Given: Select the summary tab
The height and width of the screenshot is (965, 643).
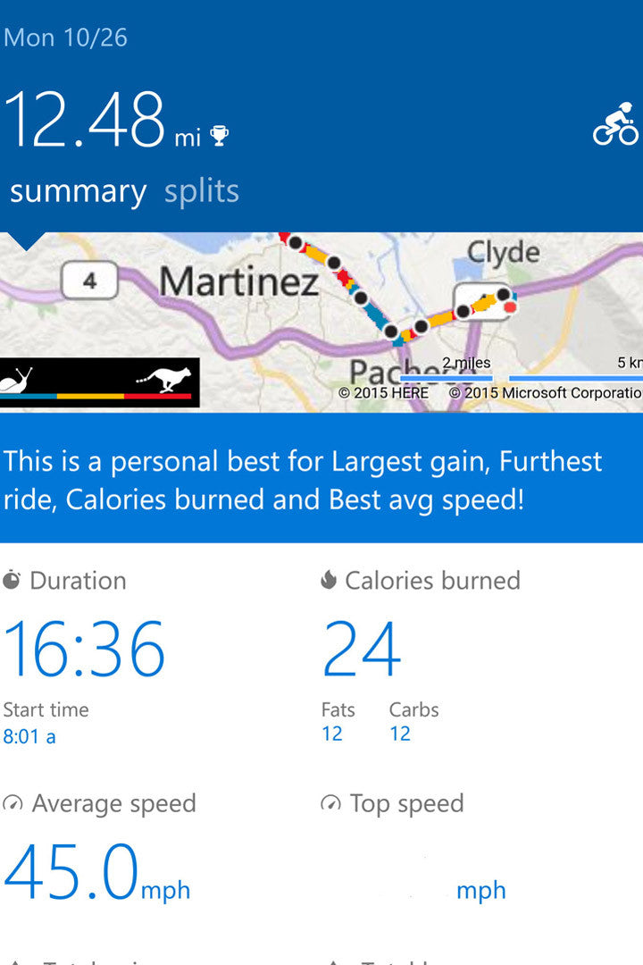Looking at the screenshot, I should tap(79, 190).
